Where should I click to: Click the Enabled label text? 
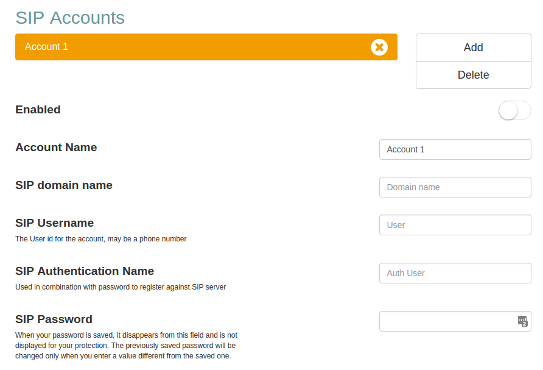coord(38,110)
